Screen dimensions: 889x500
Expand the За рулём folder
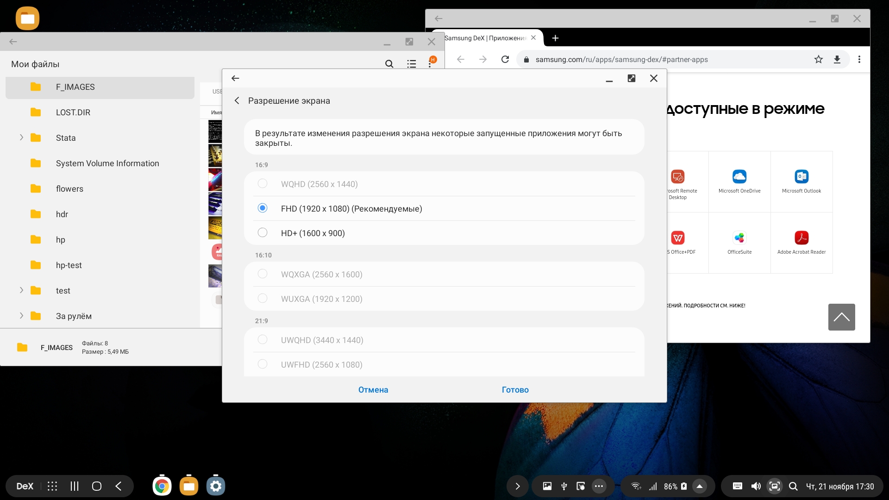point(21,316)
